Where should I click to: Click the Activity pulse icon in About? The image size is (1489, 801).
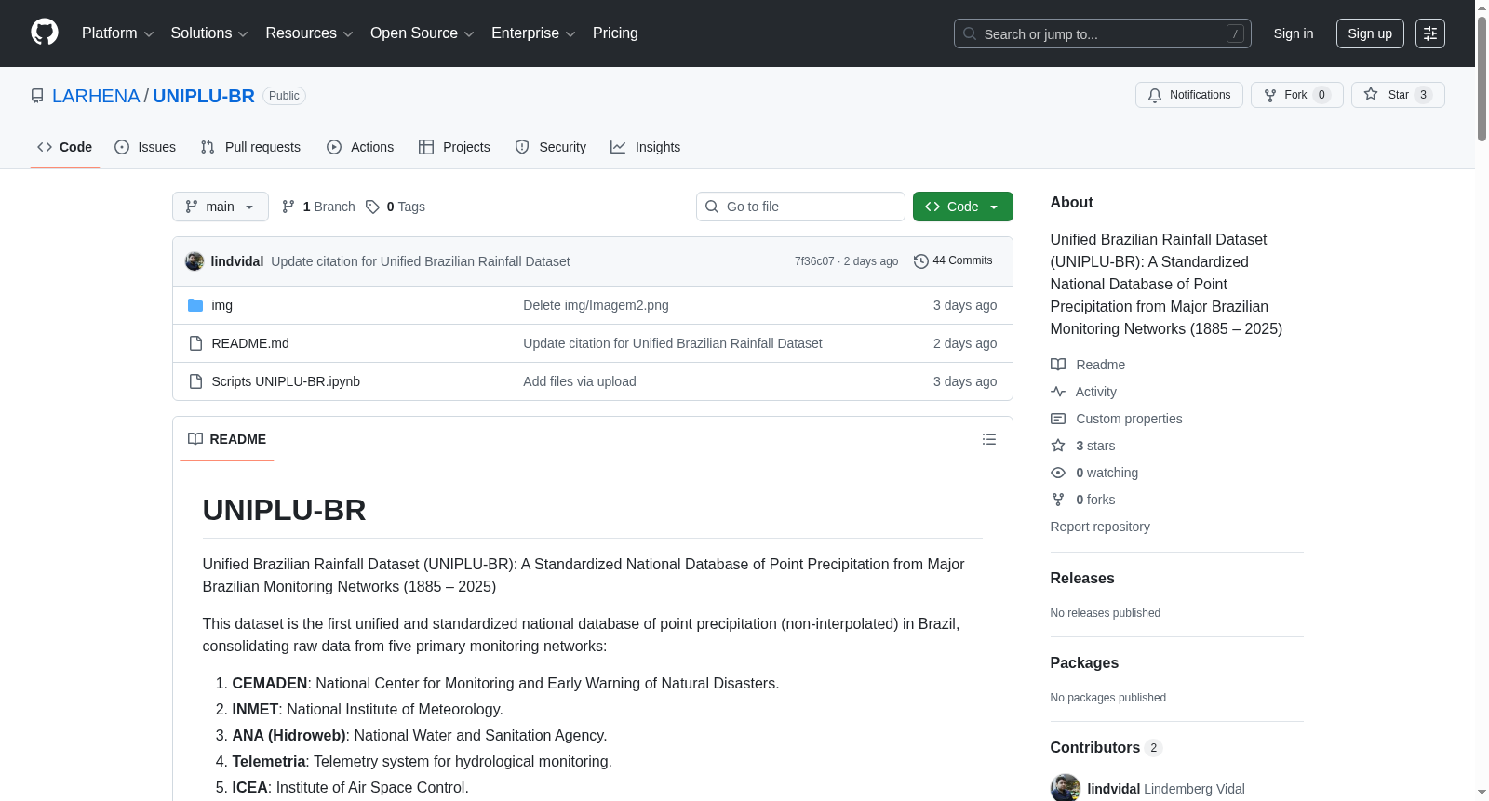click(1058, 392)
